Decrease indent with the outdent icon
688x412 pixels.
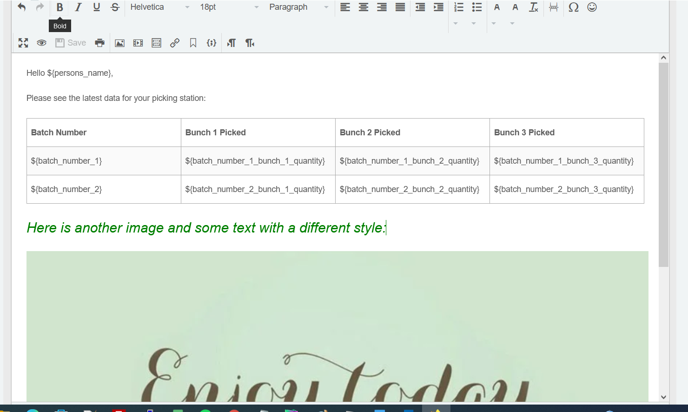tap(420, 7)
